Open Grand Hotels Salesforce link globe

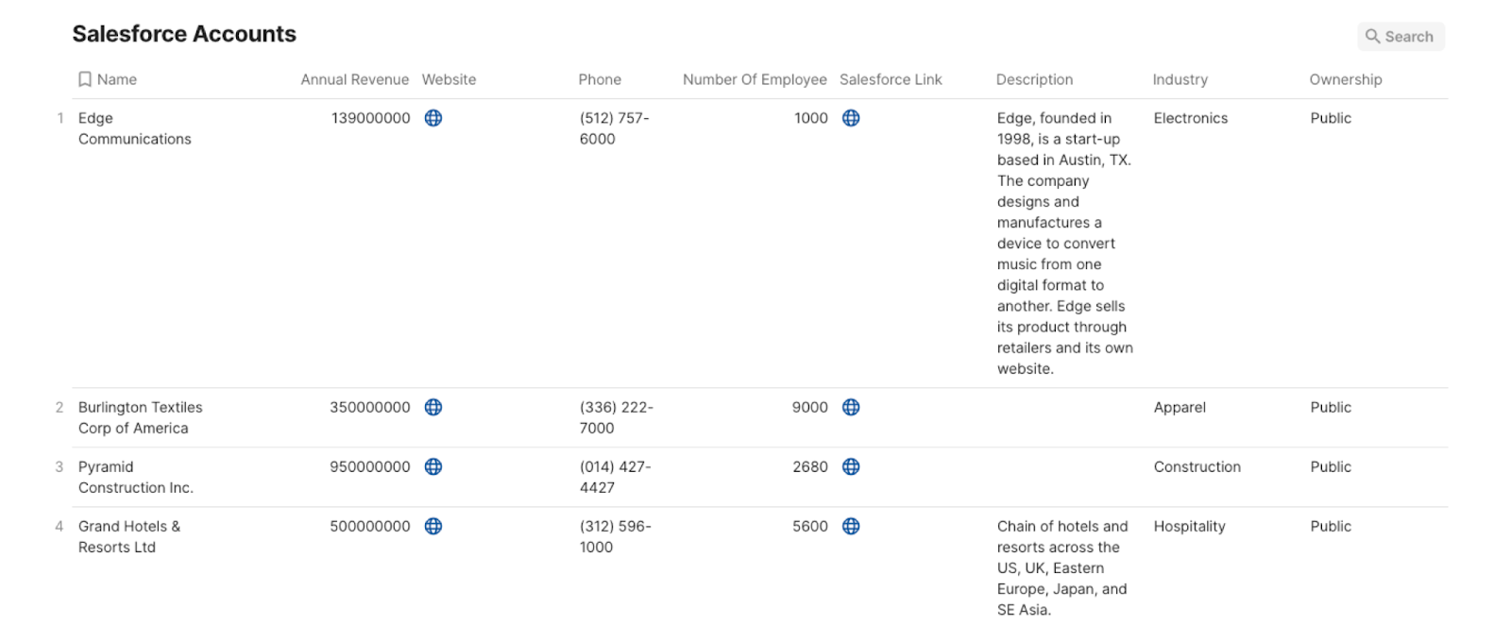[851, 526]
